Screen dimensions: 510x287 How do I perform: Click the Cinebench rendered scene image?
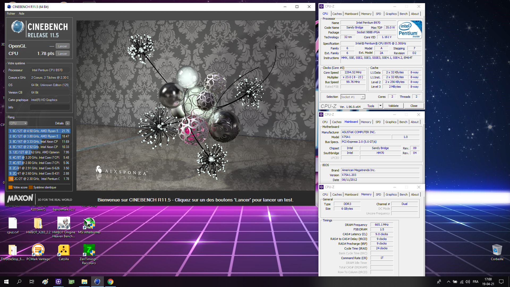[195, 105]
